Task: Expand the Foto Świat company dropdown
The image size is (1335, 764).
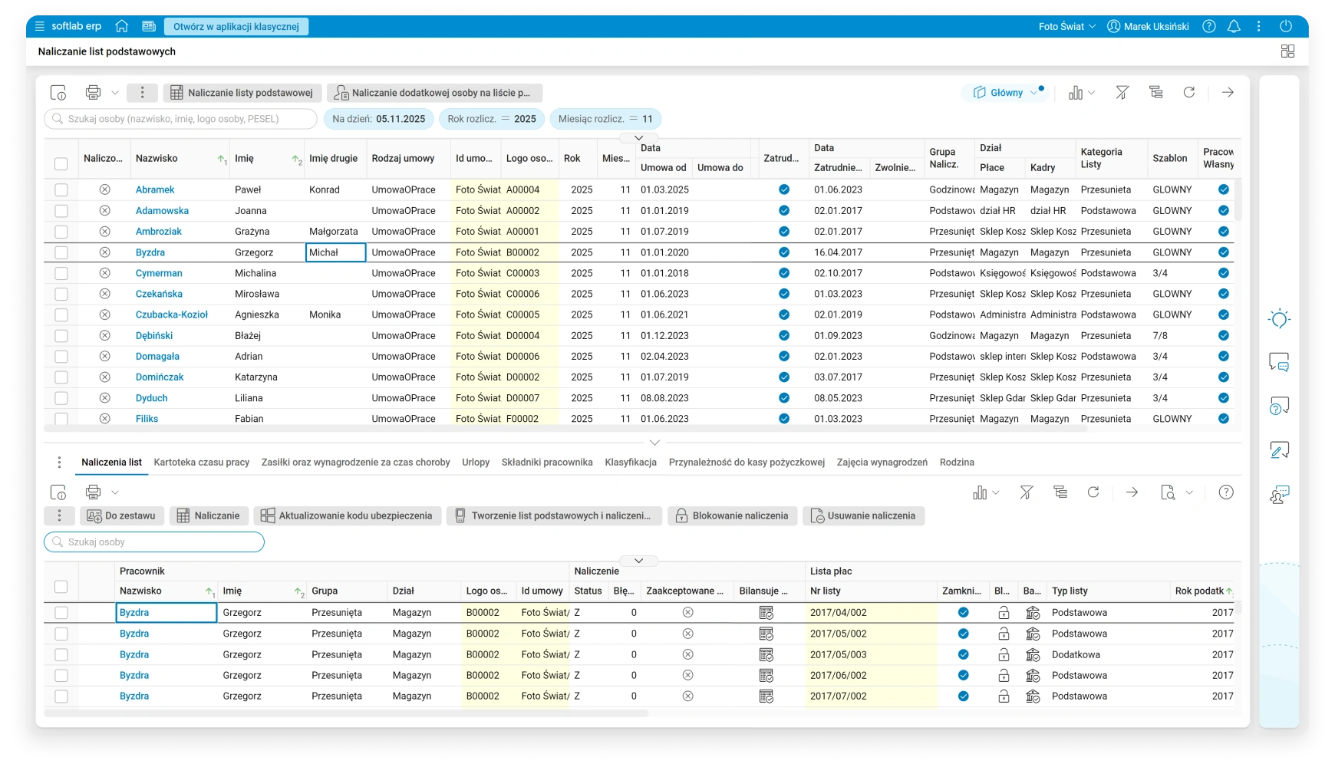Action: click(1066, 26)
